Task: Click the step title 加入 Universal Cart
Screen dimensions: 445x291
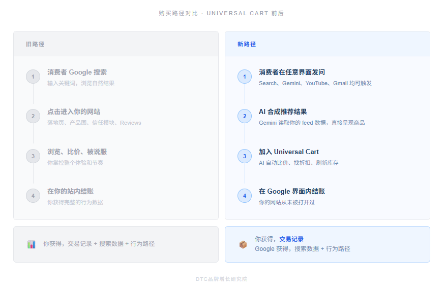Action: tap(289, 152)
